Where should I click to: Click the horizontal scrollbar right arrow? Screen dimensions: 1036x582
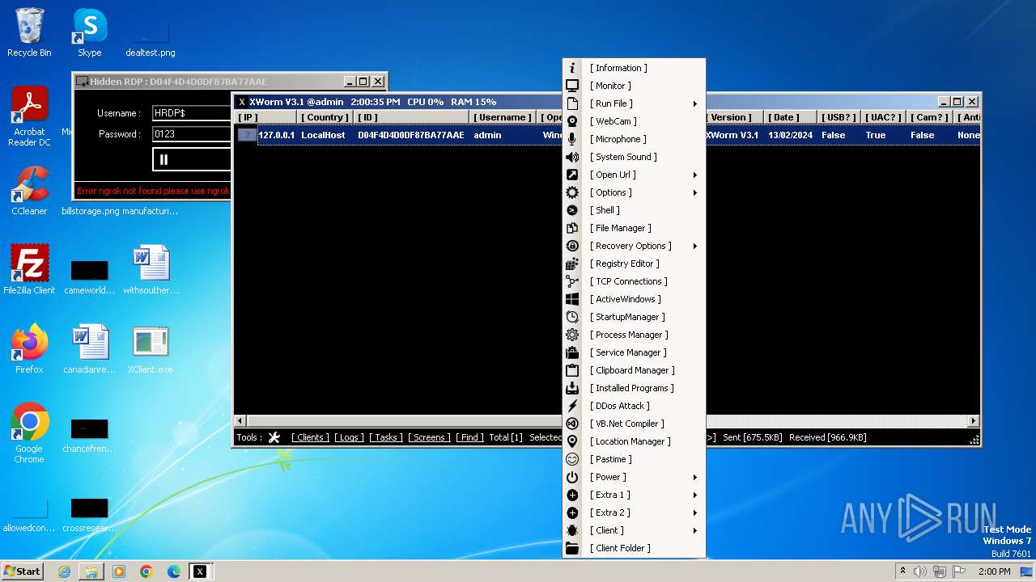(974, 421)
